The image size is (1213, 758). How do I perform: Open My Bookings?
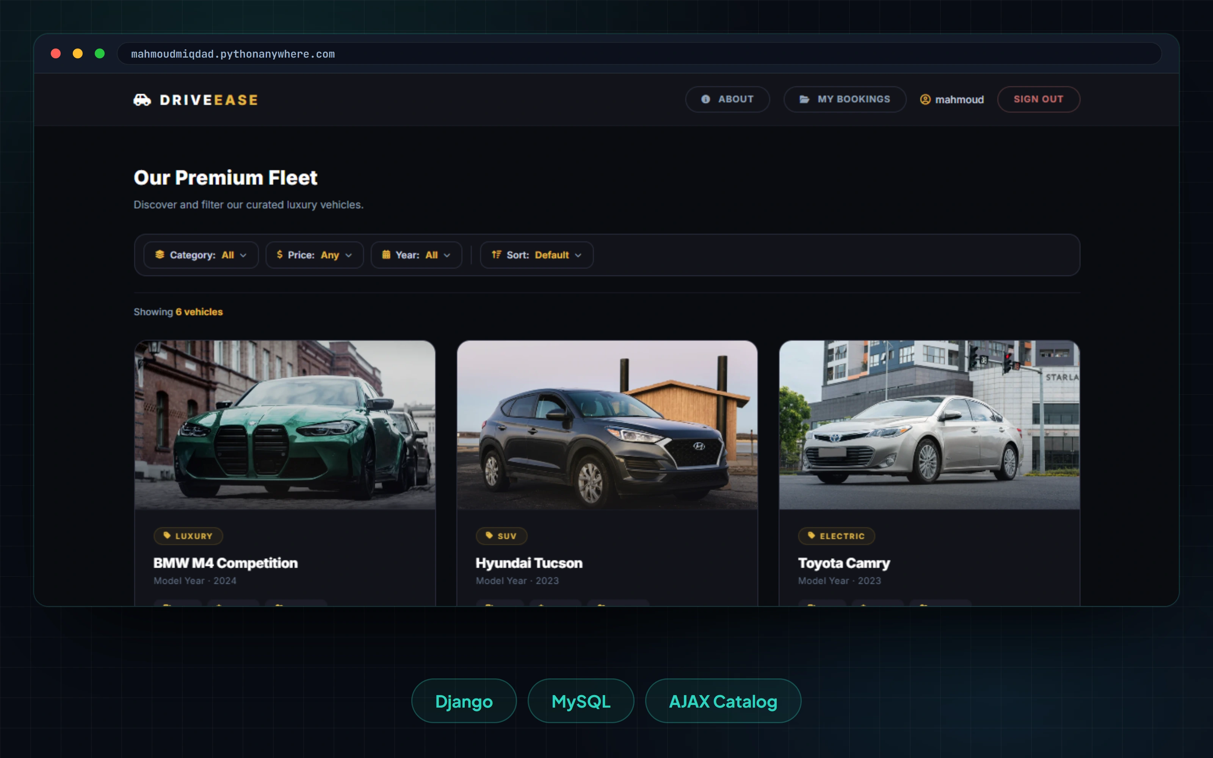[845, 99]
